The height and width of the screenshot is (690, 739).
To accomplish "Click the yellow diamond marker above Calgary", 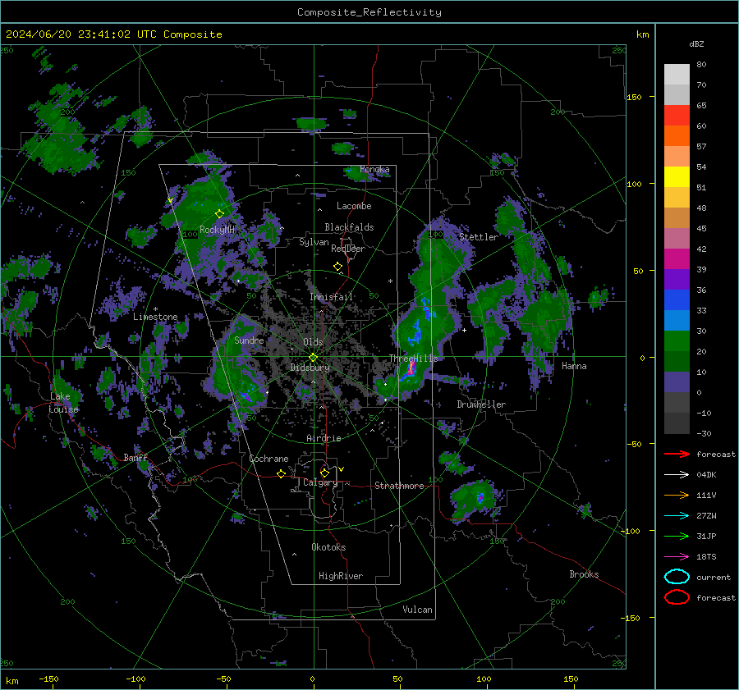I will click(x=324, y=473).
